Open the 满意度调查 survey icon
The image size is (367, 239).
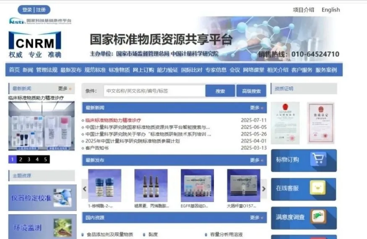point(318,216)
